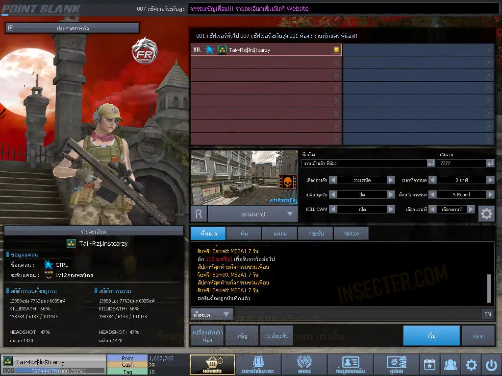The image size is (502, 376).
Task: Open the ดาวน์ทาวน์ map dropdown
Action: (252, 213)
